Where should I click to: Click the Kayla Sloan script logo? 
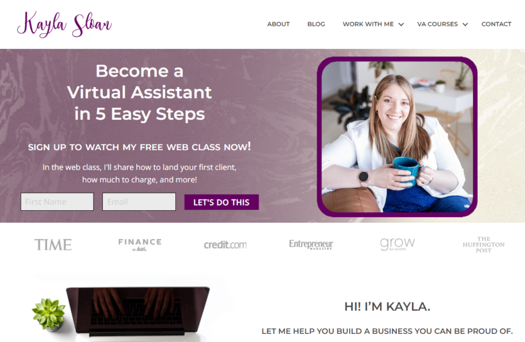64,24
